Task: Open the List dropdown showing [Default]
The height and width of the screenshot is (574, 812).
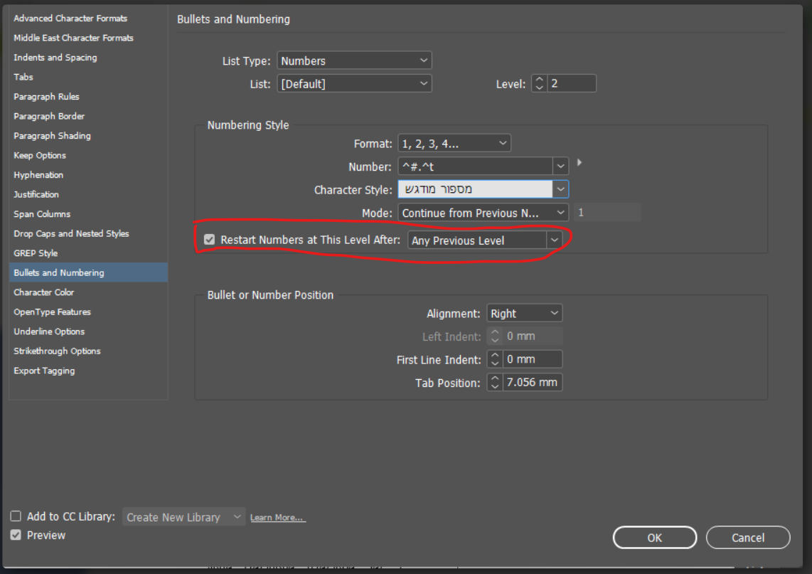Action: click(354, 83)
